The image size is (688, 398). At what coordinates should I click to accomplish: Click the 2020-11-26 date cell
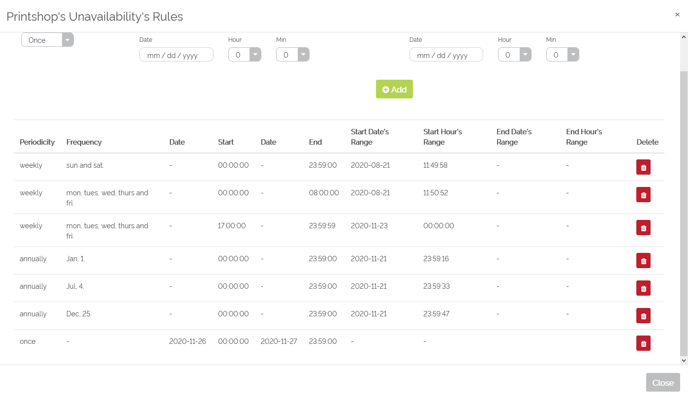click(188, 341)
